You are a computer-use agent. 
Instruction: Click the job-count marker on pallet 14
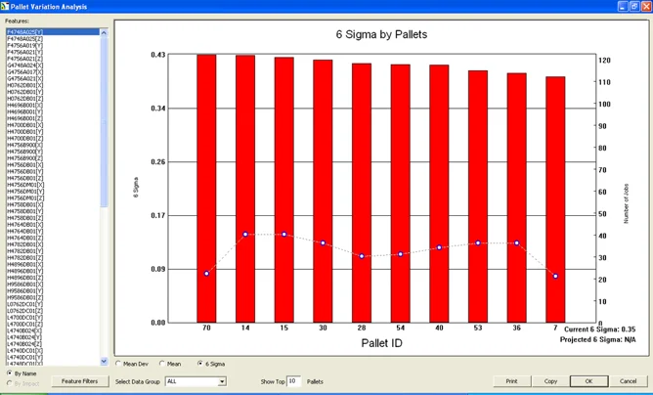245,235
